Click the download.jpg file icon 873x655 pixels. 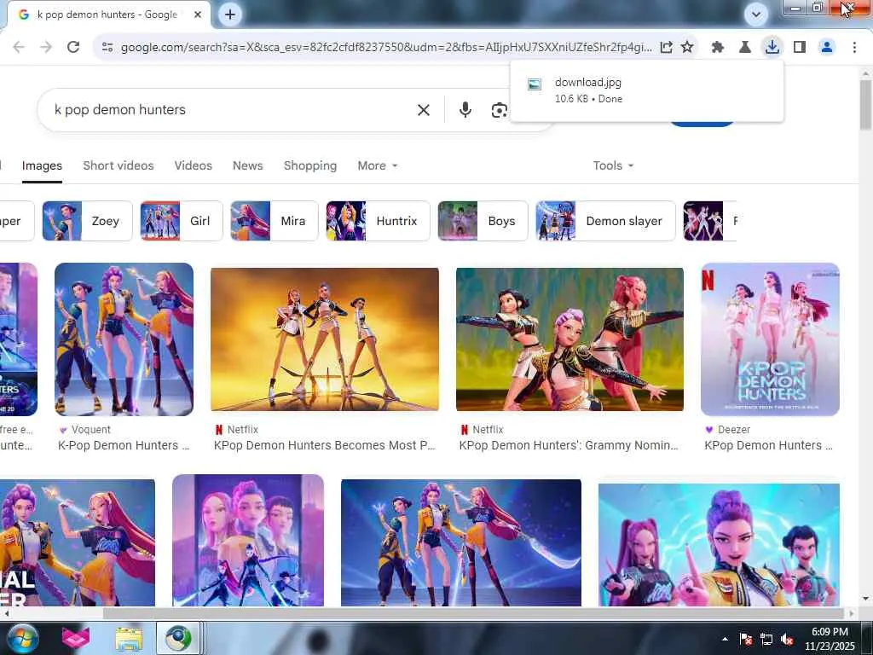(535, 84)
